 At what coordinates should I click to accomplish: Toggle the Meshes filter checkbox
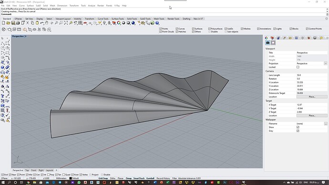(x=242, y=29)
